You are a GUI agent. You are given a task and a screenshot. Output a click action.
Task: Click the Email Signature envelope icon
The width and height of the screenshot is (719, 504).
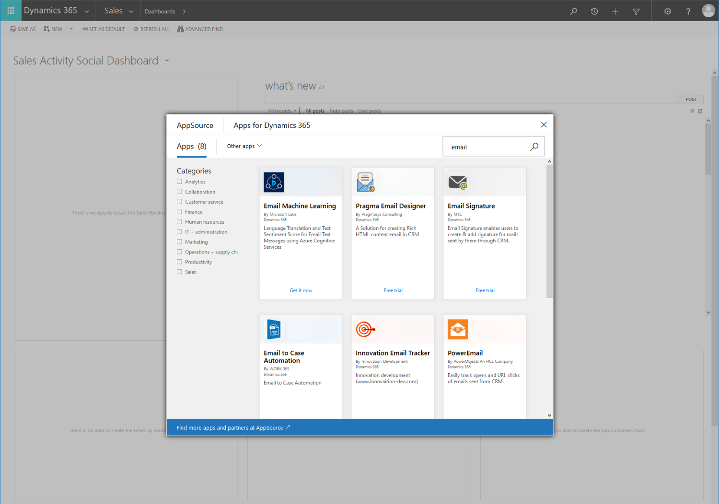pyautogui.click(x=458, y=182)
